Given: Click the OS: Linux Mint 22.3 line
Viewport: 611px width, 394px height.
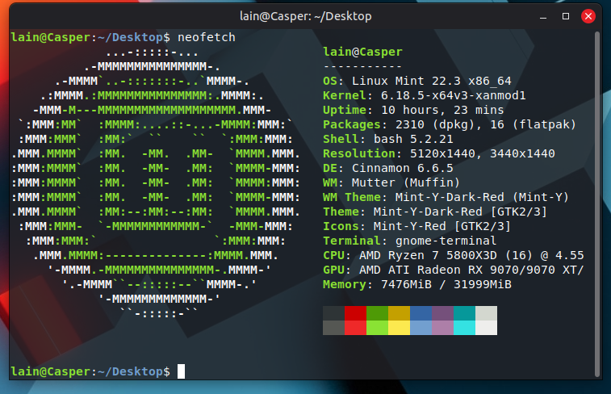Looking at the screenshot, I should pyautogui.click(x=417, y=81).
